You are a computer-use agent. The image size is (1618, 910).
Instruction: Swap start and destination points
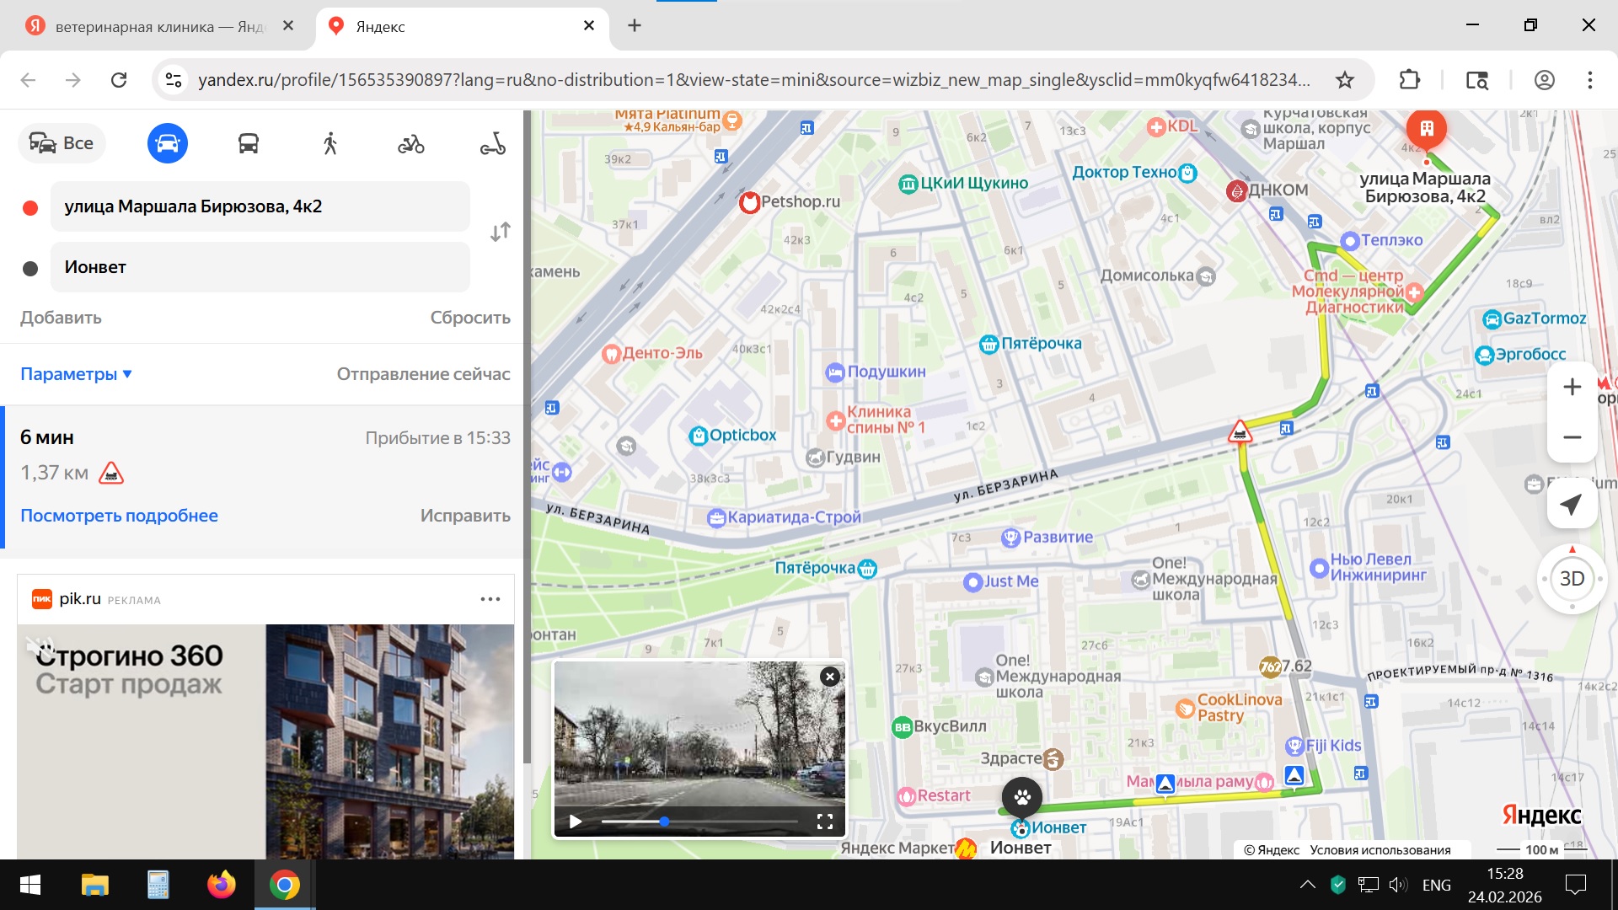click(500, 232)
